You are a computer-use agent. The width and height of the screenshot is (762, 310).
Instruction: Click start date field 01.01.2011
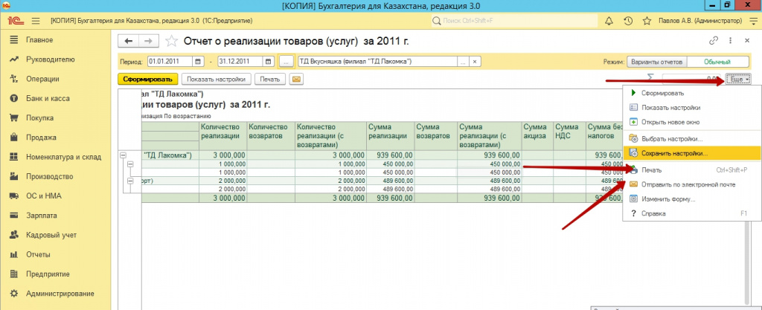(x=170, y=62)
